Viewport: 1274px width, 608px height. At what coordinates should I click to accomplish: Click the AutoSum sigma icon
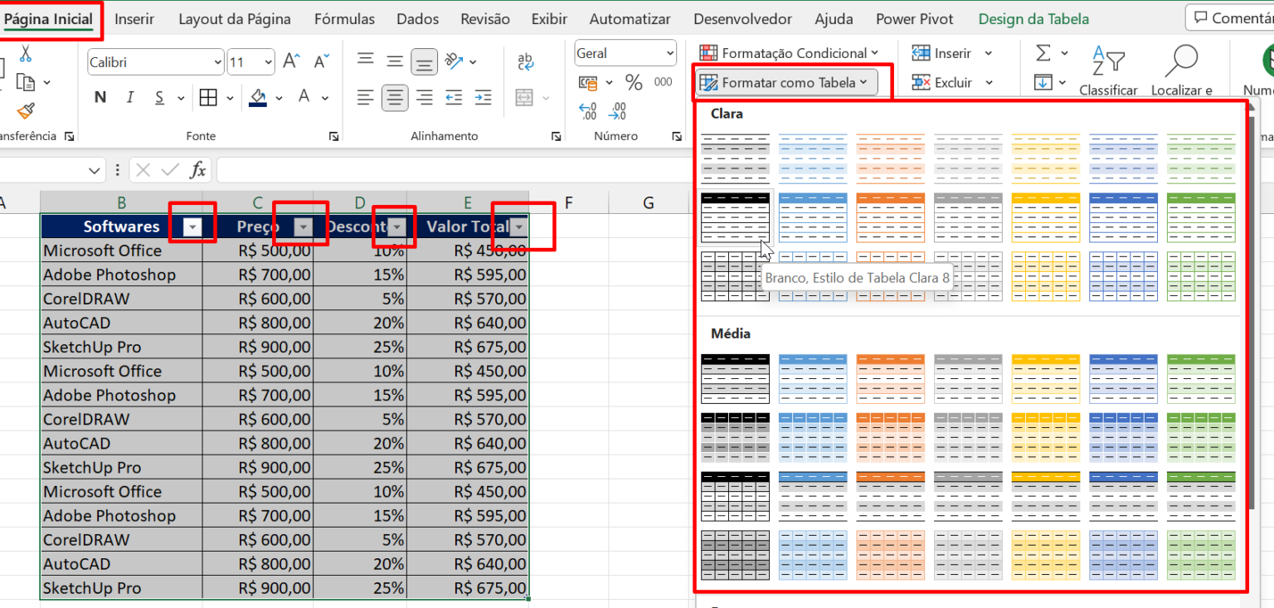[x=1043, y=53]
